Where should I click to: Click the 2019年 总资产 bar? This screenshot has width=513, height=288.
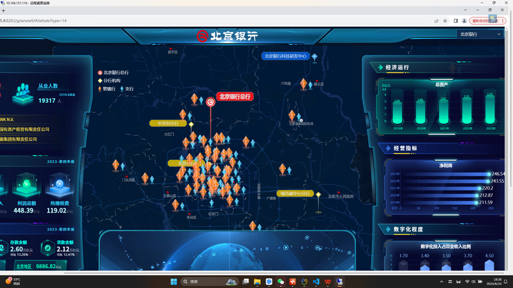point(397,111)
